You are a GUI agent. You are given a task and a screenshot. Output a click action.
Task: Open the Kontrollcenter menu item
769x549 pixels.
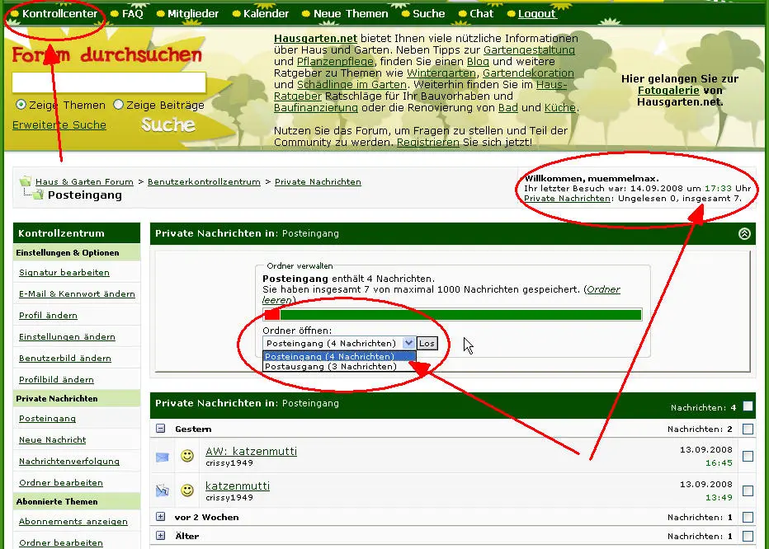tap(60, 14)
